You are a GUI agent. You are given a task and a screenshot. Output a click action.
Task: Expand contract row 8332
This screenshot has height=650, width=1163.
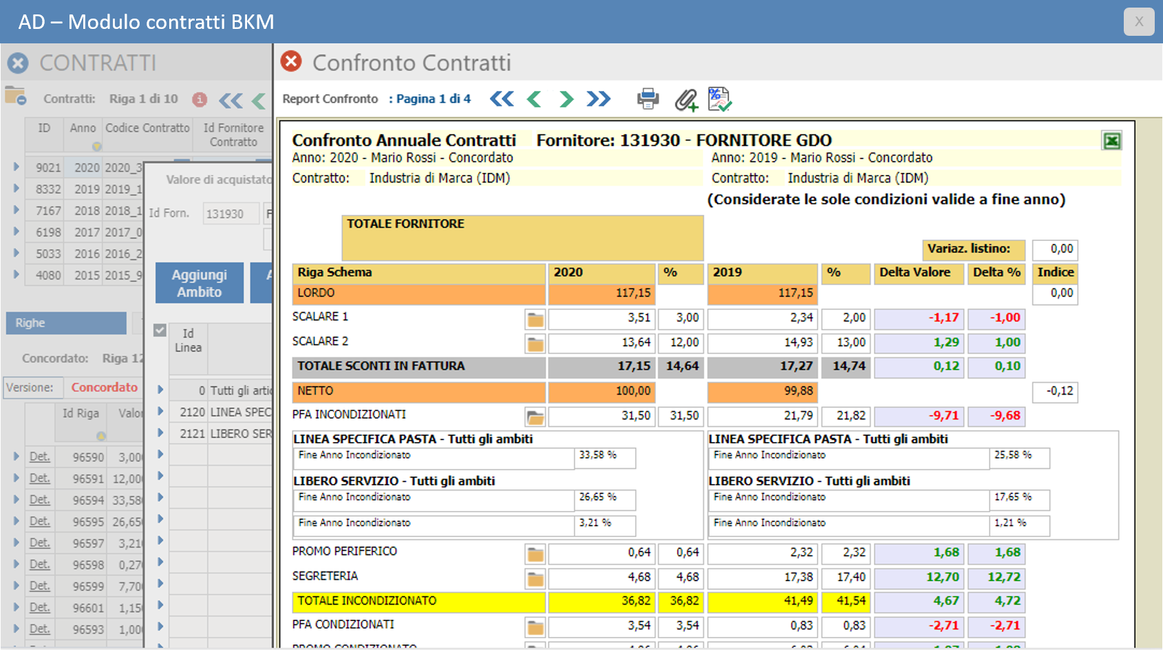[16, 188]
